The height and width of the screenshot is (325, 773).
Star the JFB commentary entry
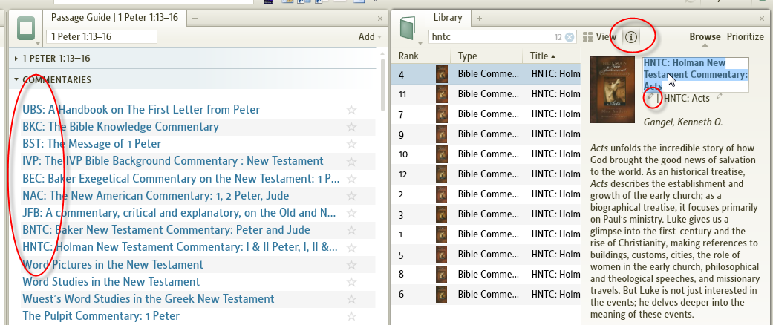point(351,213)
